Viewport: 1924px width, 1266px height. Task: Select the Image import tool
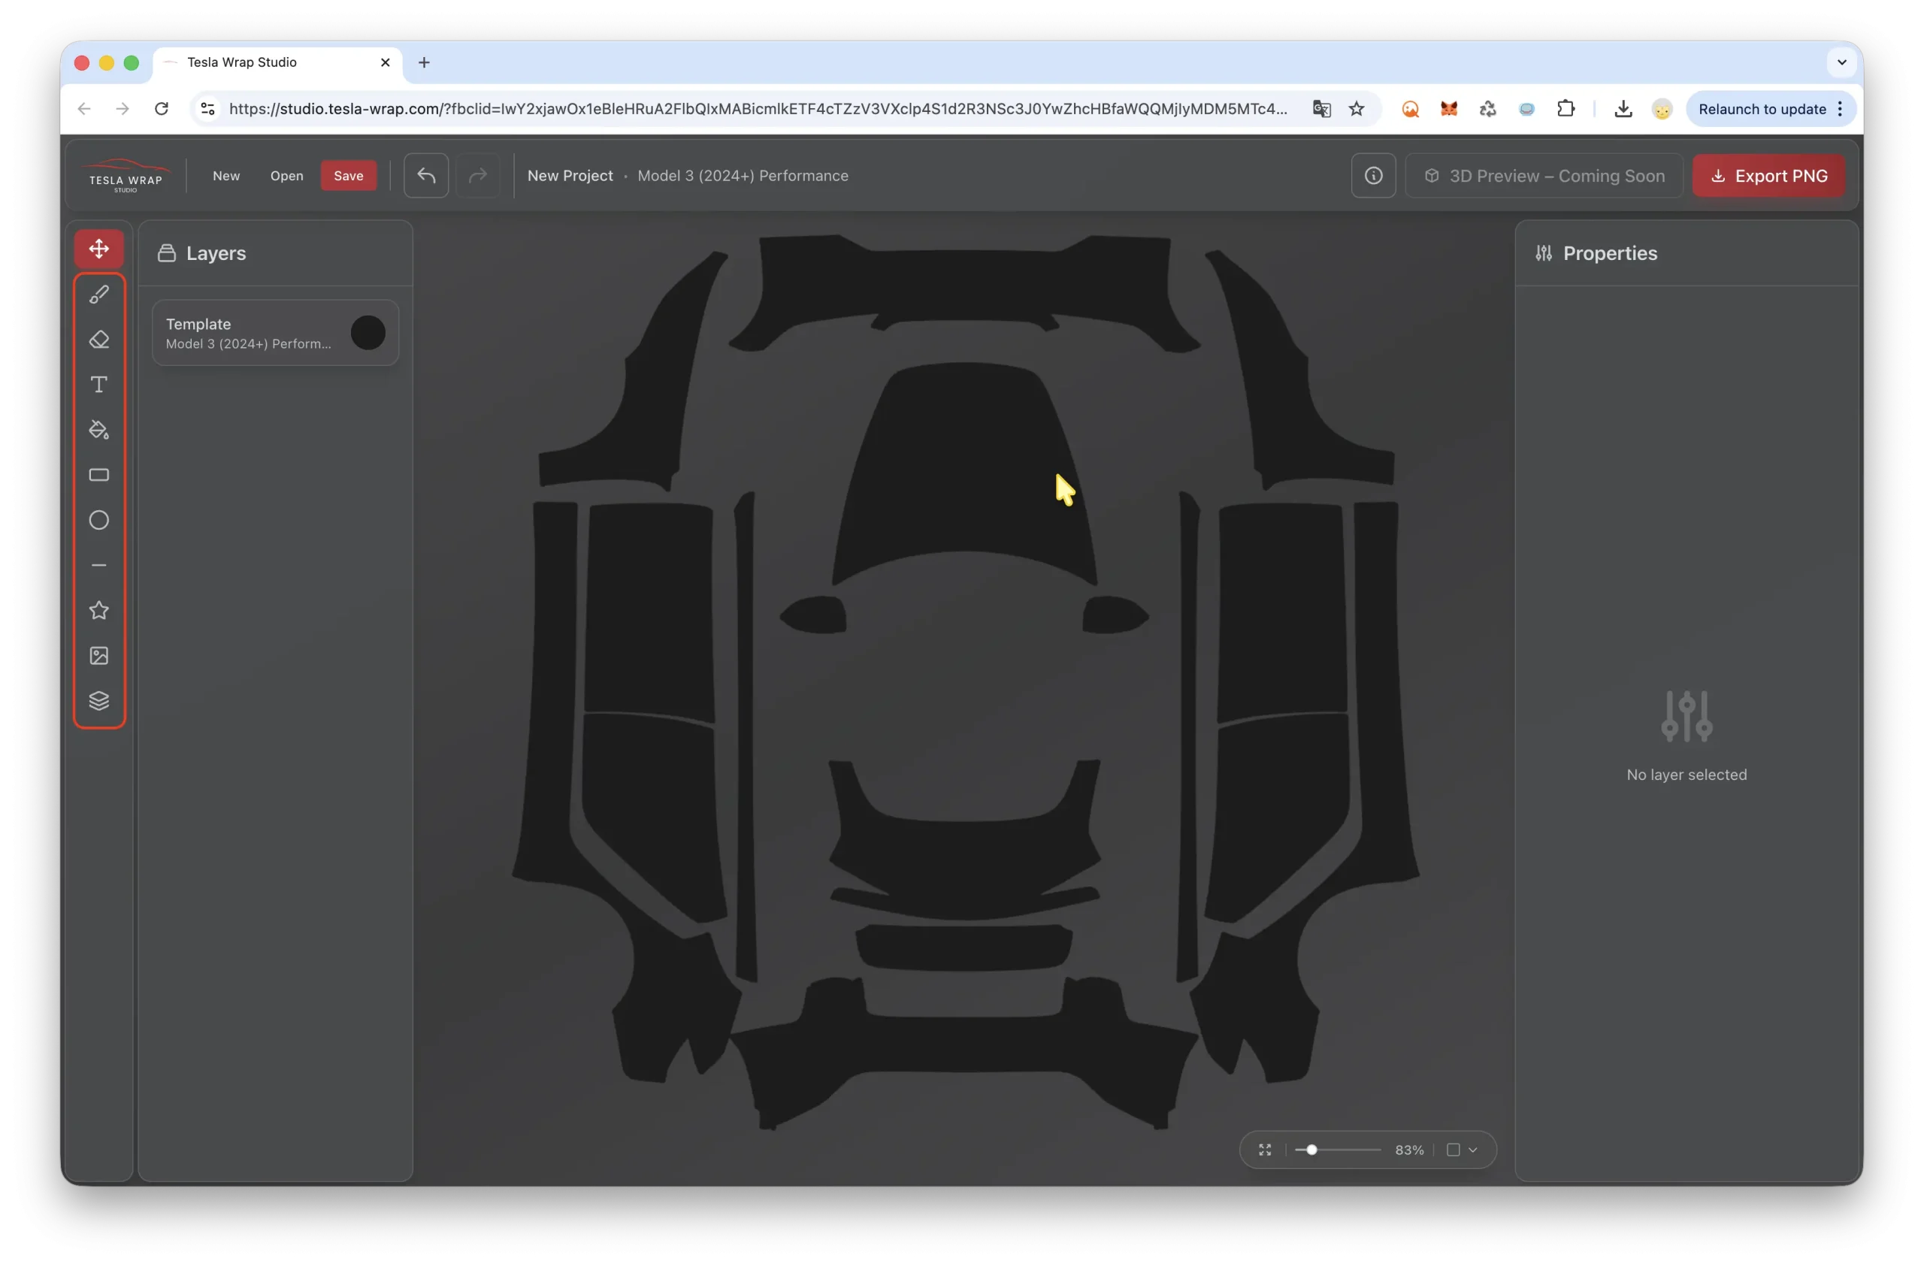(x=98, y=656)
